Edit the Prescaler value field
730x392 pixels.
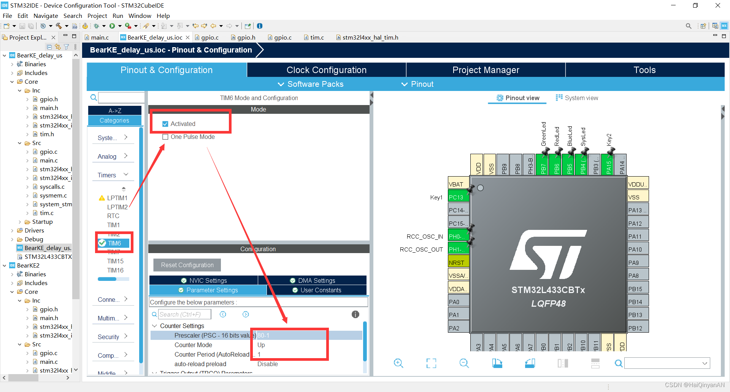[290, 335]
